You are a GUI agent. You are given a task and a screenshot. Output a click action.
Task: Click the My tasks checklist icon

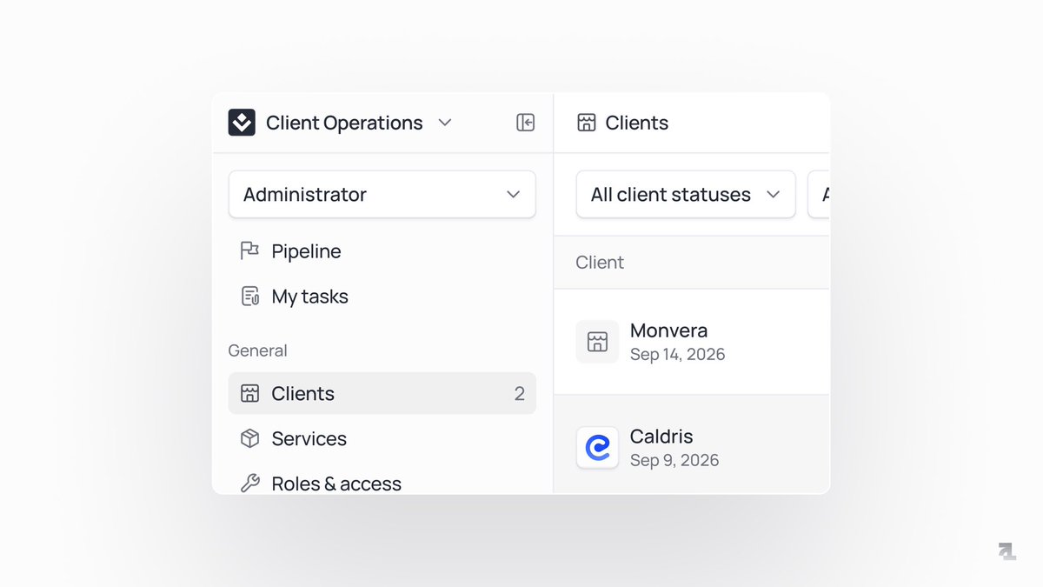pyautogui.click(x=250, y=297)
